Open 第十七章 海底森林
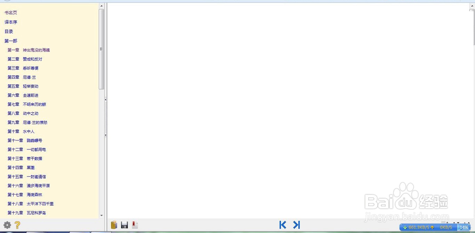 pos(25,195)
